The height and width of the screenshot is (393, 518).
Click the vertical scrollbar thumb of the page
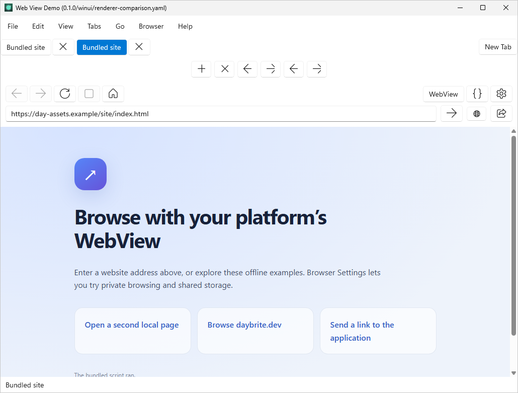click(x=513, y=235)
